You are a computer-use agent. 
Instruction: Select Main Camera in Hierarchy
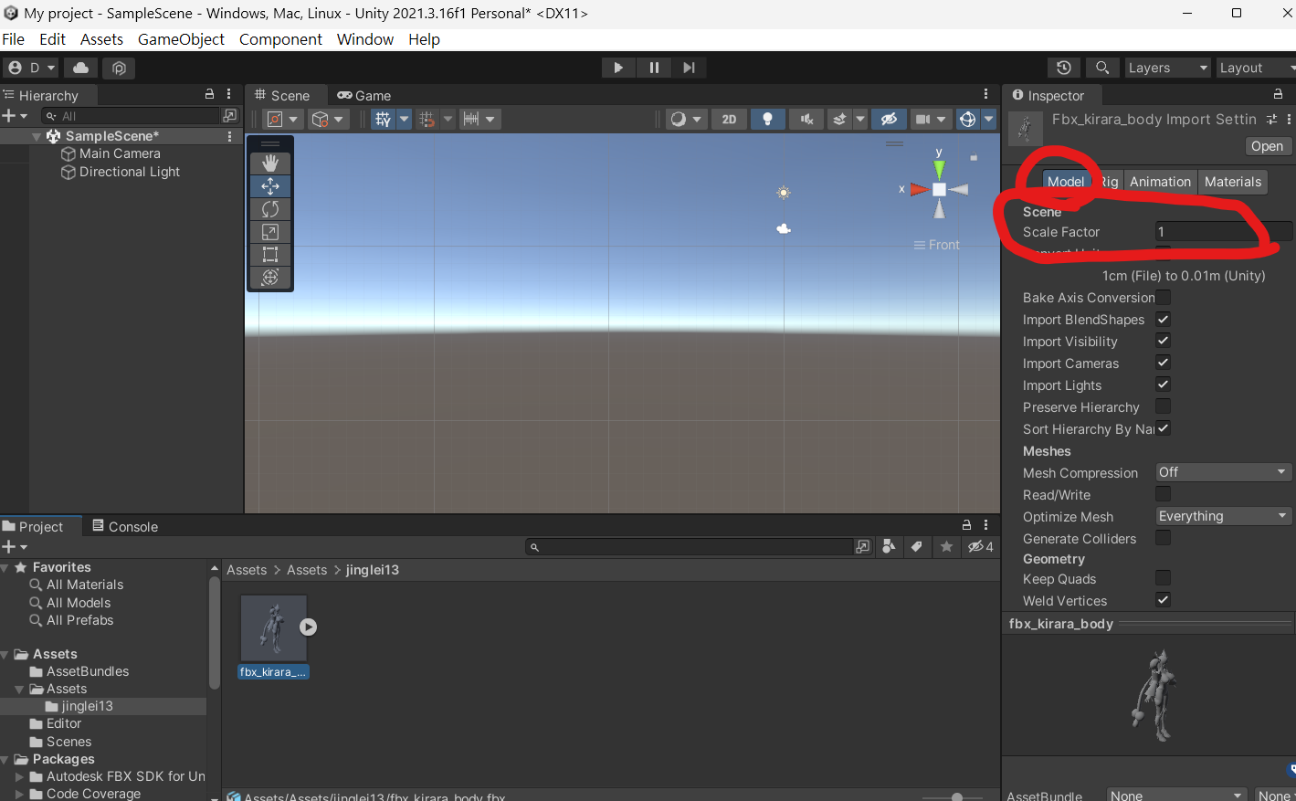tap(120, 153)
